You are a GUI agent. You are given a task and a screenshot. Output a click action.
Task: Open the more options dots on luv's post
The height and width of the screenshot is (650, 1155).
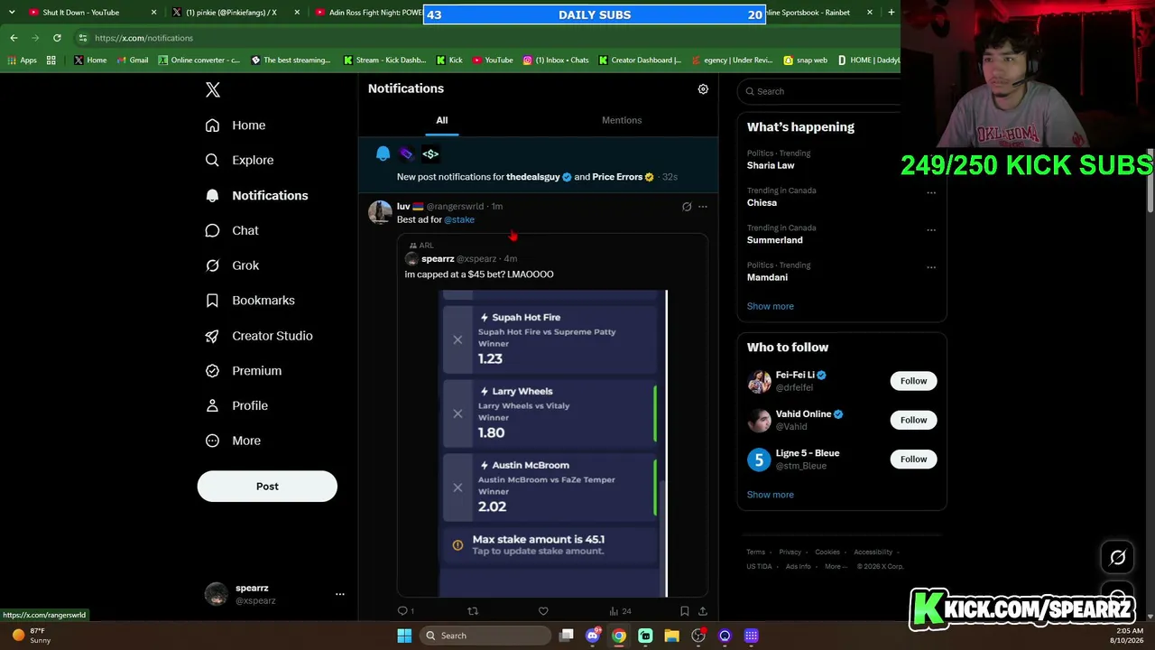point(703,207)
